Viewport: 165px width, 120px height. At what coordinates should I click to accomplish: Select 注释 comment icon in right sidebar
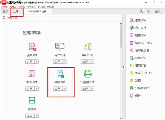131,81
